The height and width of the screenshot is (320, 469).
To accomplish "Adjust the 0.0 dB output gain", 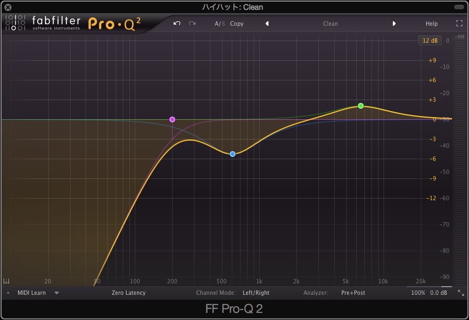I will (x=438, y=293).
